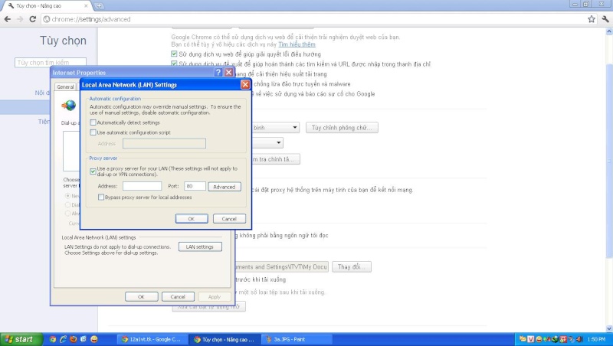613x346 pixels.
Task: Open the font size dropdown ending in 'bình'
Action: (x=275, y=128)
